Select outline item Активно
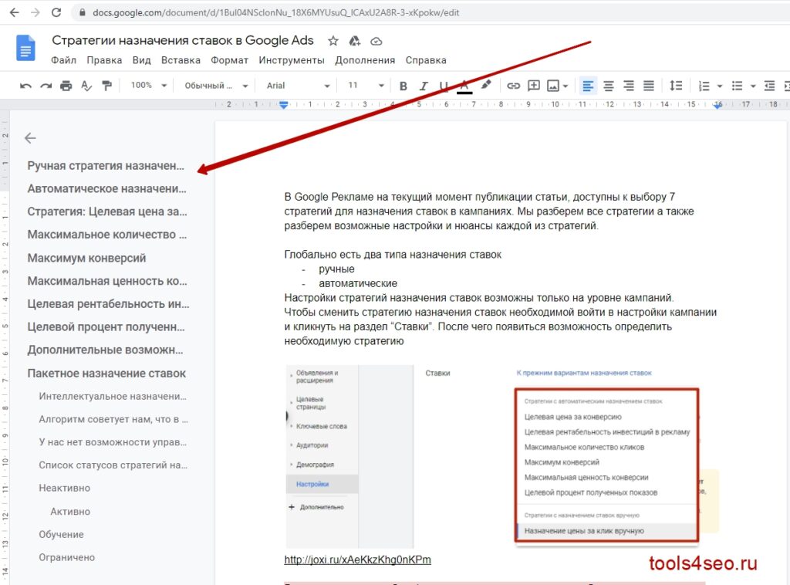Screen dimensions: 790x585 (70, 512)
